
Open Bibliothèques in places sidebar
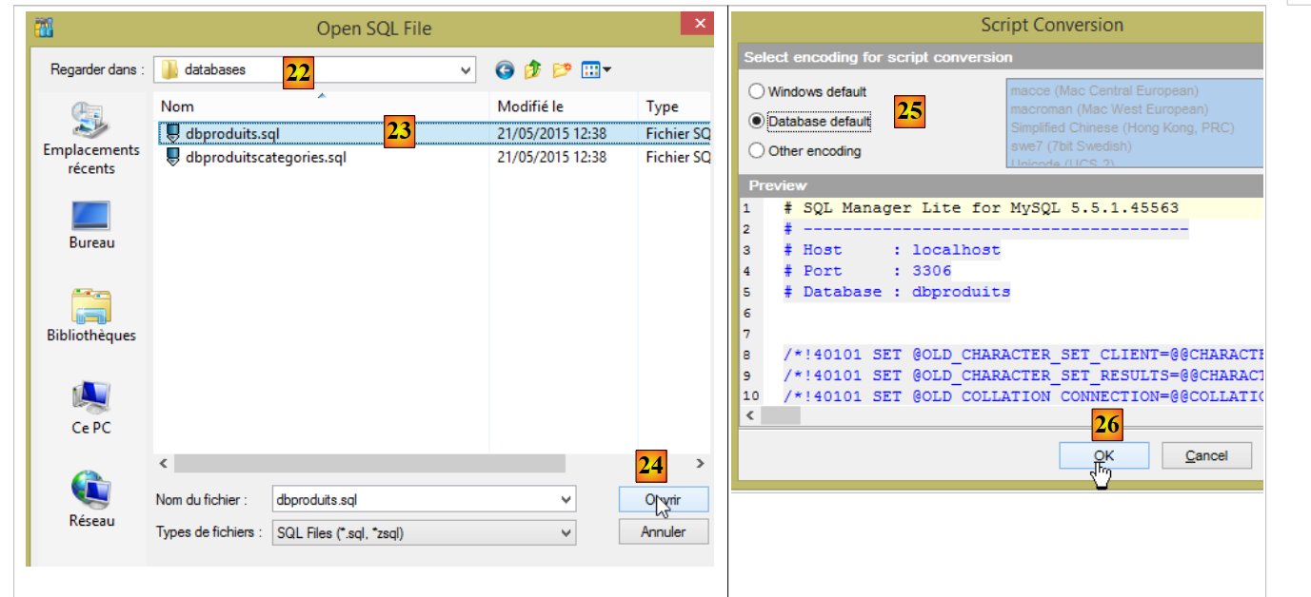click(x=91, y=316)
